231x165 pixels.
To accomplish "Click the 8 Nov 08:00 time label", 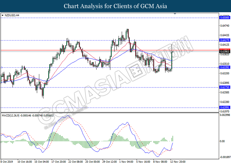I will pos(160,162).
